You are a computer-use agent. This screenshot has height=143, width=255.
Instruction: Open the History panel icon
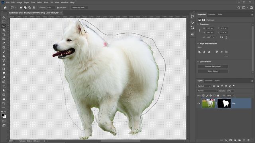(x=192, y=16)
